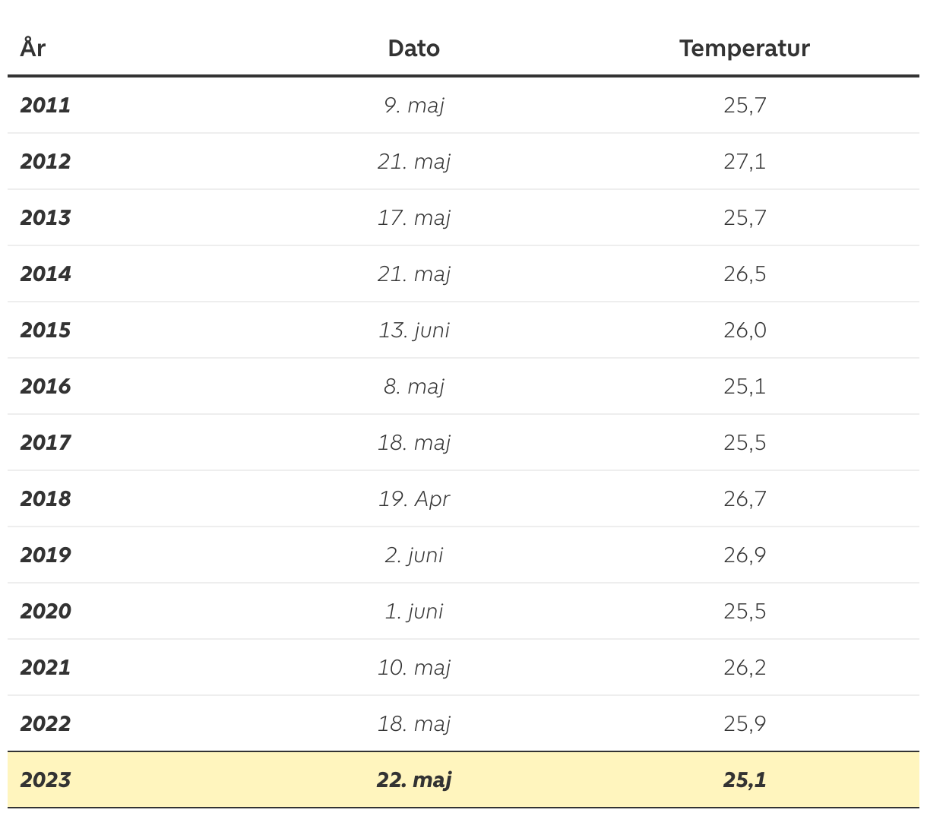Click temperature value 27,1

pyautogui.click(x=744, y=161)
